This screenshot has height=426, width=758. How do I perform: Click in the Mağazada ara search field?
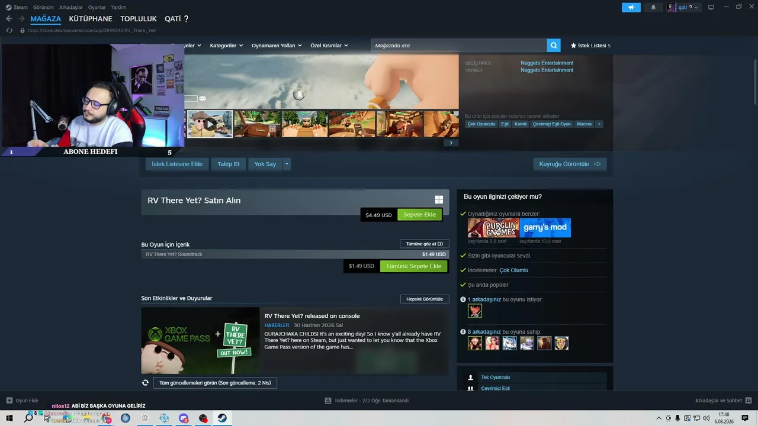point(459,46)
